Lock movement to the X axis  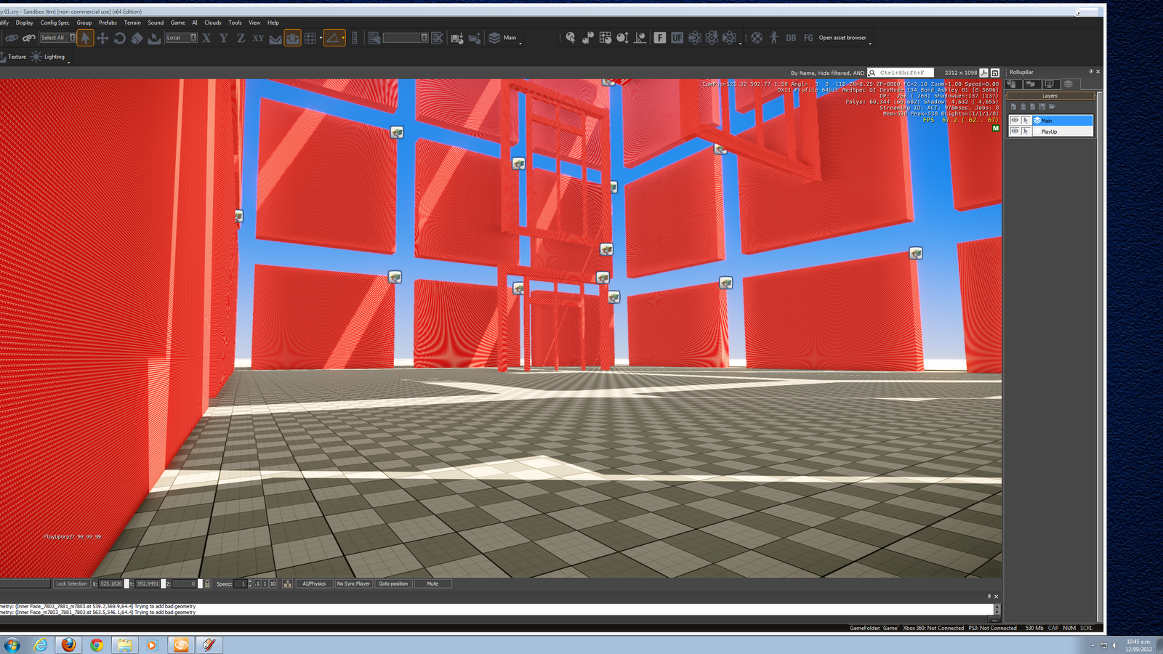point(206,38)
